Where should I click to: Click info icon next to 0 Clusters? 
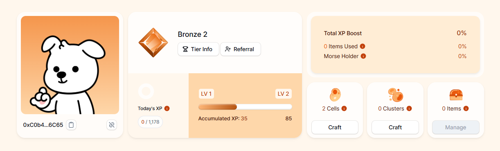pyautogui.click(x=409, y=108)
